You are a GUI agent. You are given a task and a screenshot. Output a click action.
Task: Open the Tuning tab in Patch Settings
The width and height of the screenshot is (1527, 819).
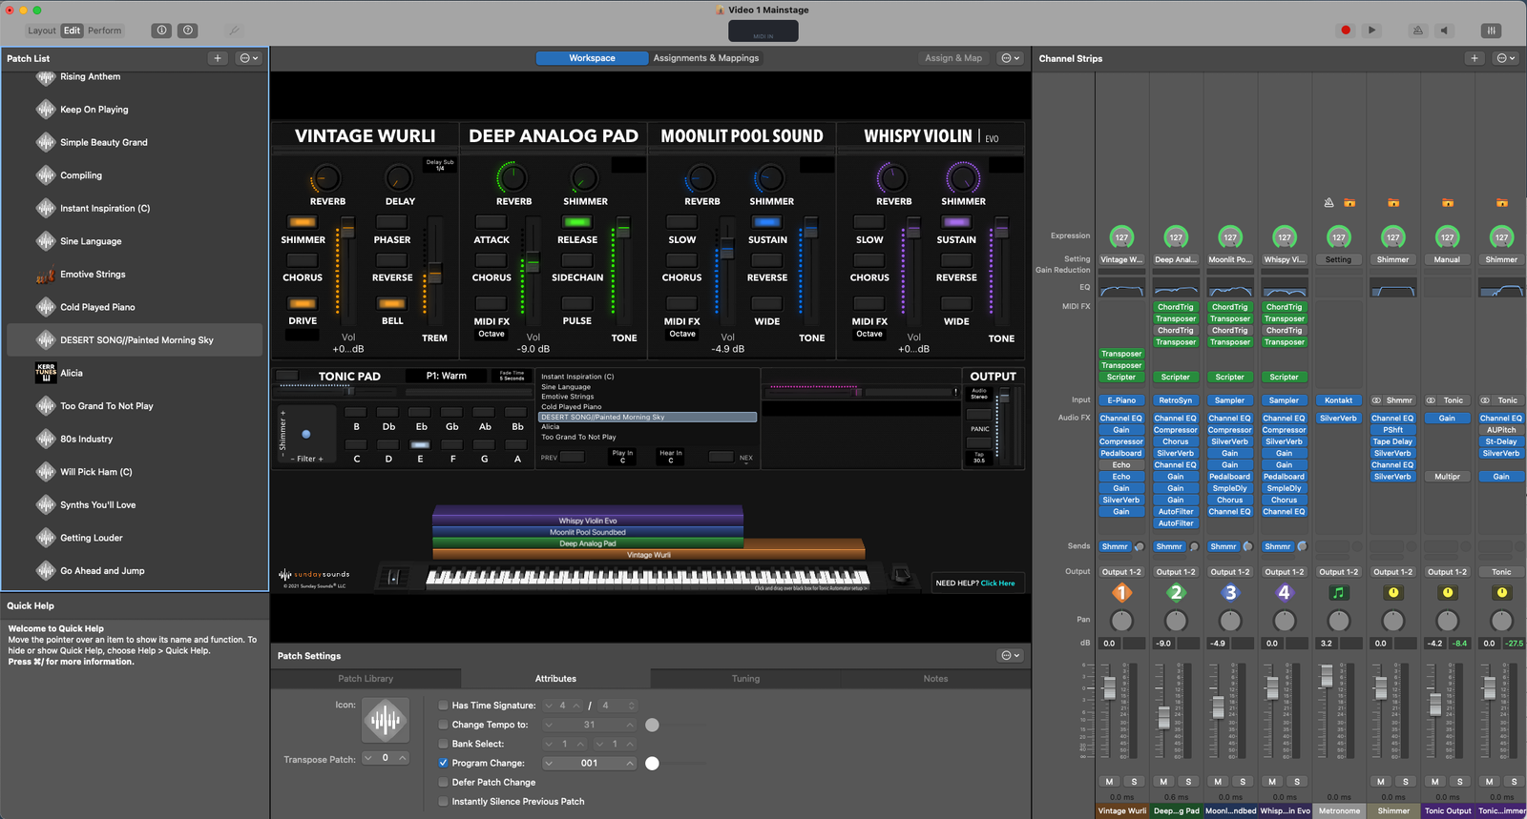(x=745, y=679)
